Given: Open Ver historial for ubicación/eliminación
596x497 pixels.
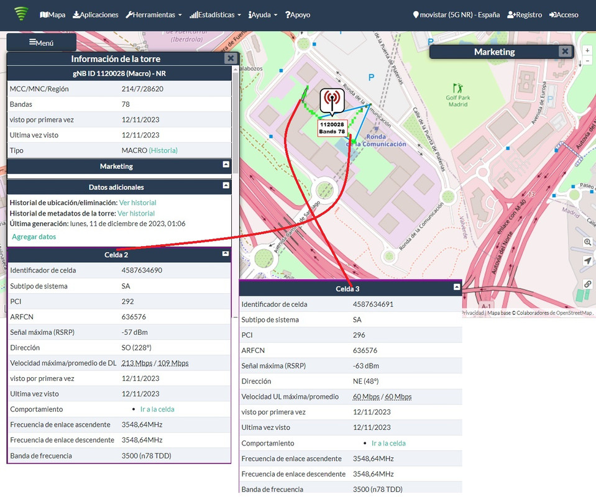Looking at the screenshot, I should (137, 203).
